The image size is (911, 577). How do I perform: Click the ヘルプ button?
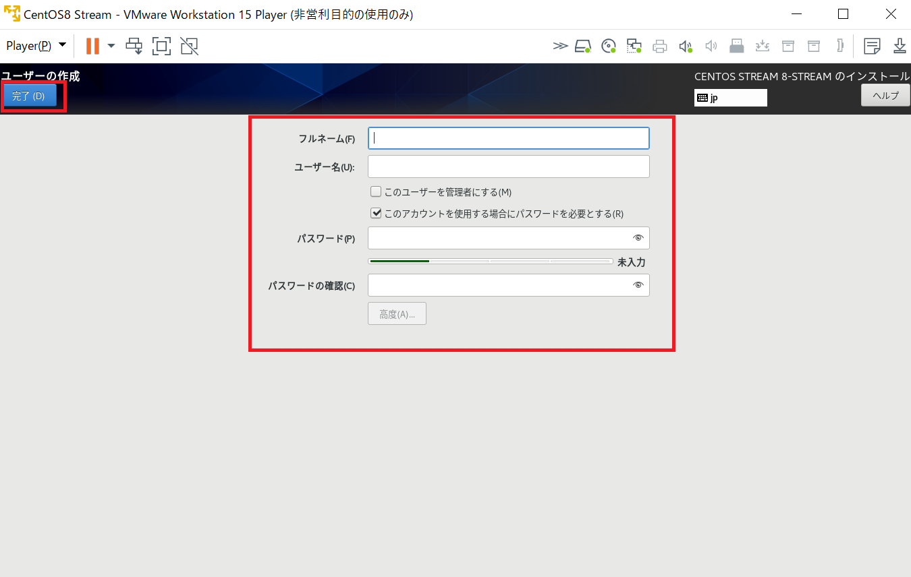(x=885, y=95)
